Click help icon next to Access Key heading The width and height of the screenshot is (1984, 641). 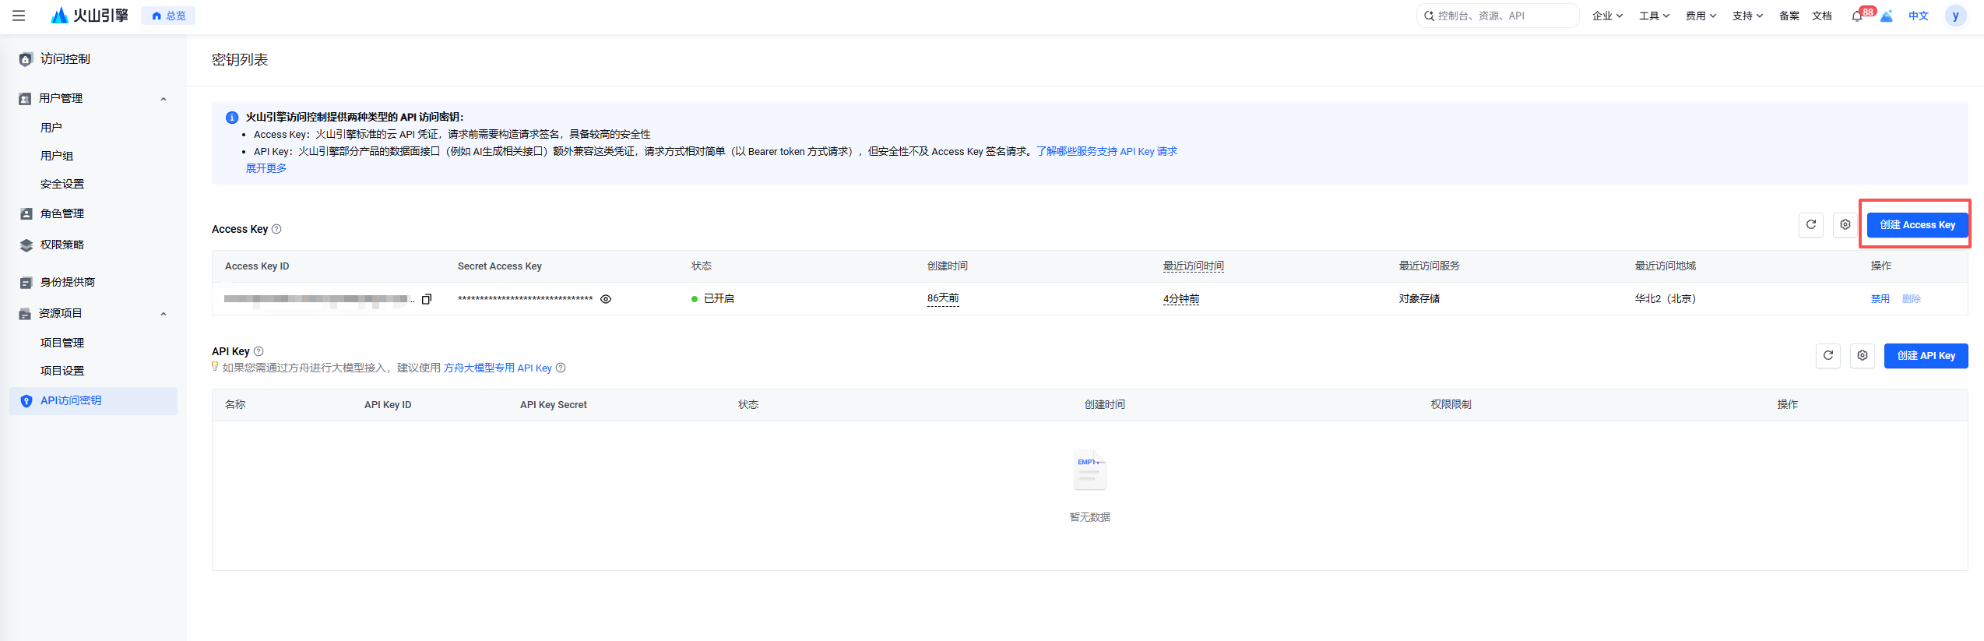[x=276, y=229]
